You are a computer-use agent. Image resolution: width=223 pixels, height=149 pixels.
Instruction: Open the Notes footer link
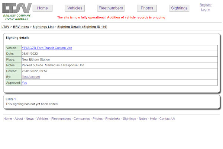143,119
